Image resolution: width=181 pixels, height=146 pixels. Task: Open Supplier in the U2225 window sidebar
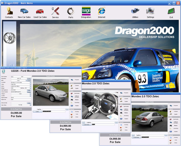(x=75, y=88)
